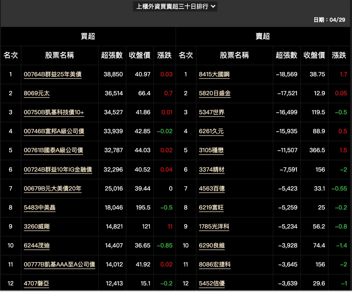This screenshot has height=292, width=352.
Task: Select 3105穩懋 stock link
Action: coord(211,150)
